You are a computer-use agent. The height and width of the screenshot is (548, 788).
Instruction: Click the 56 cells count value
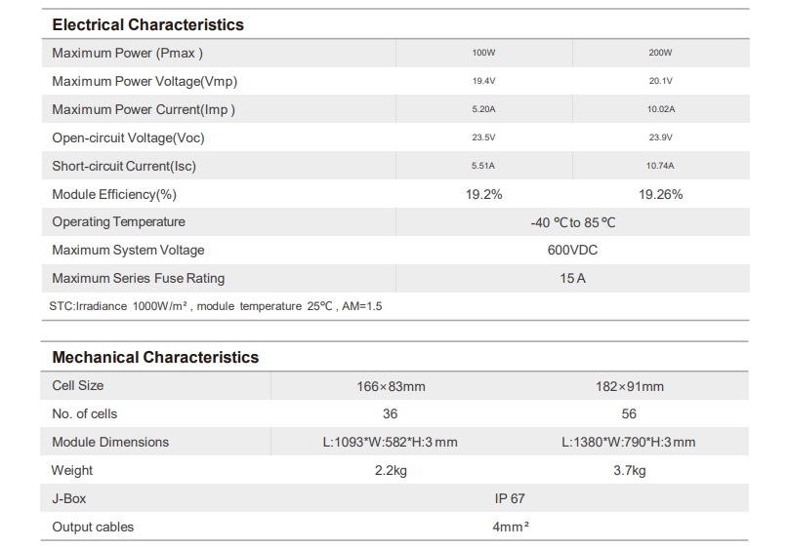(629, 413)
